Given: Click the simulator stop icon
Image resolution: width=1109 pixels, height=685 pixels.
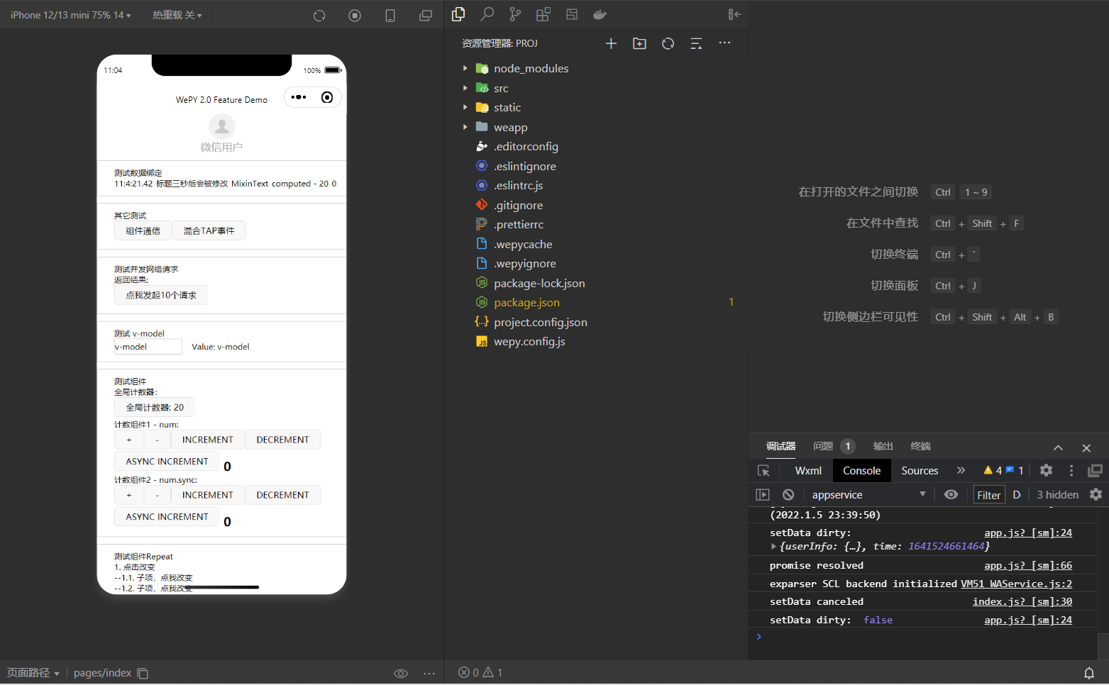Looking at the screenshot, I should coord(355,15).
